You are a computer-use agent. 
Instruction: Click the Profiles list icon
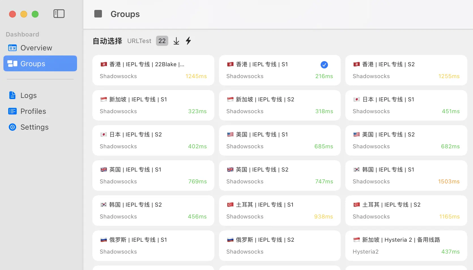(x=12, y=111)
